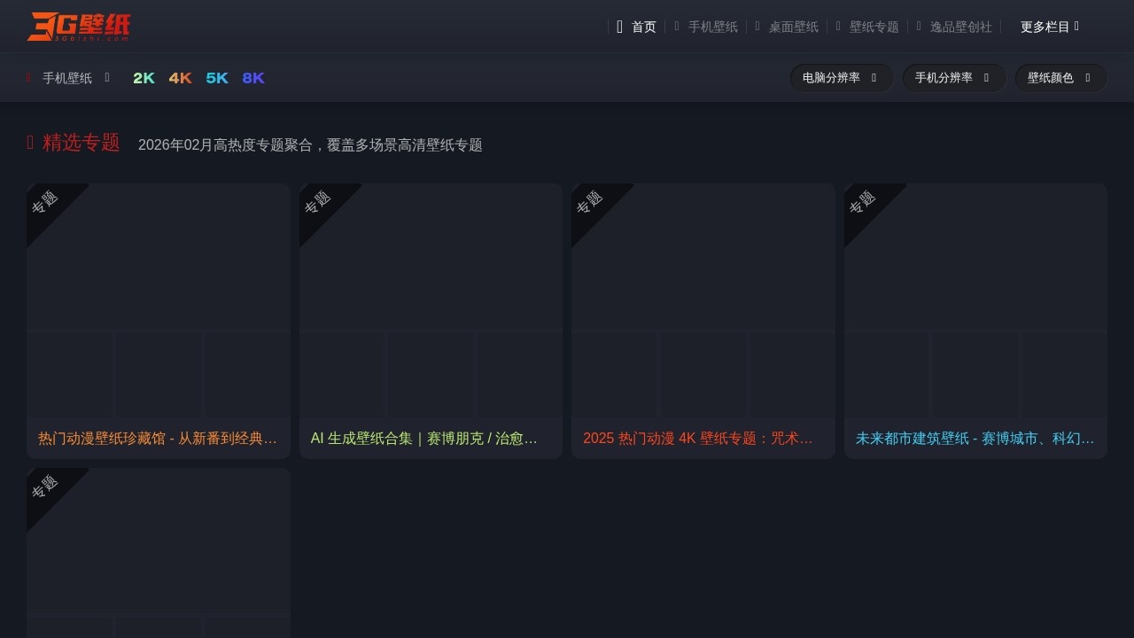Select the 4K resolution filter
Screen dimensions: 1134x638
[x=179, y=78]
